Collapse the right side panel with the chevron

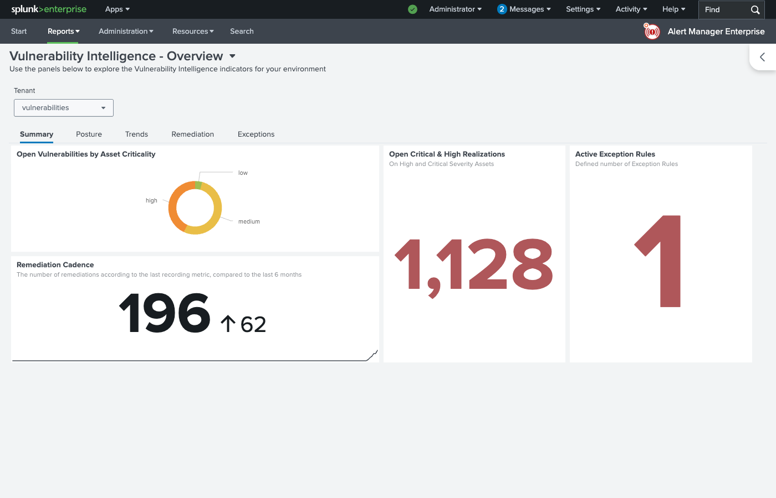click(x=763, y=56)
